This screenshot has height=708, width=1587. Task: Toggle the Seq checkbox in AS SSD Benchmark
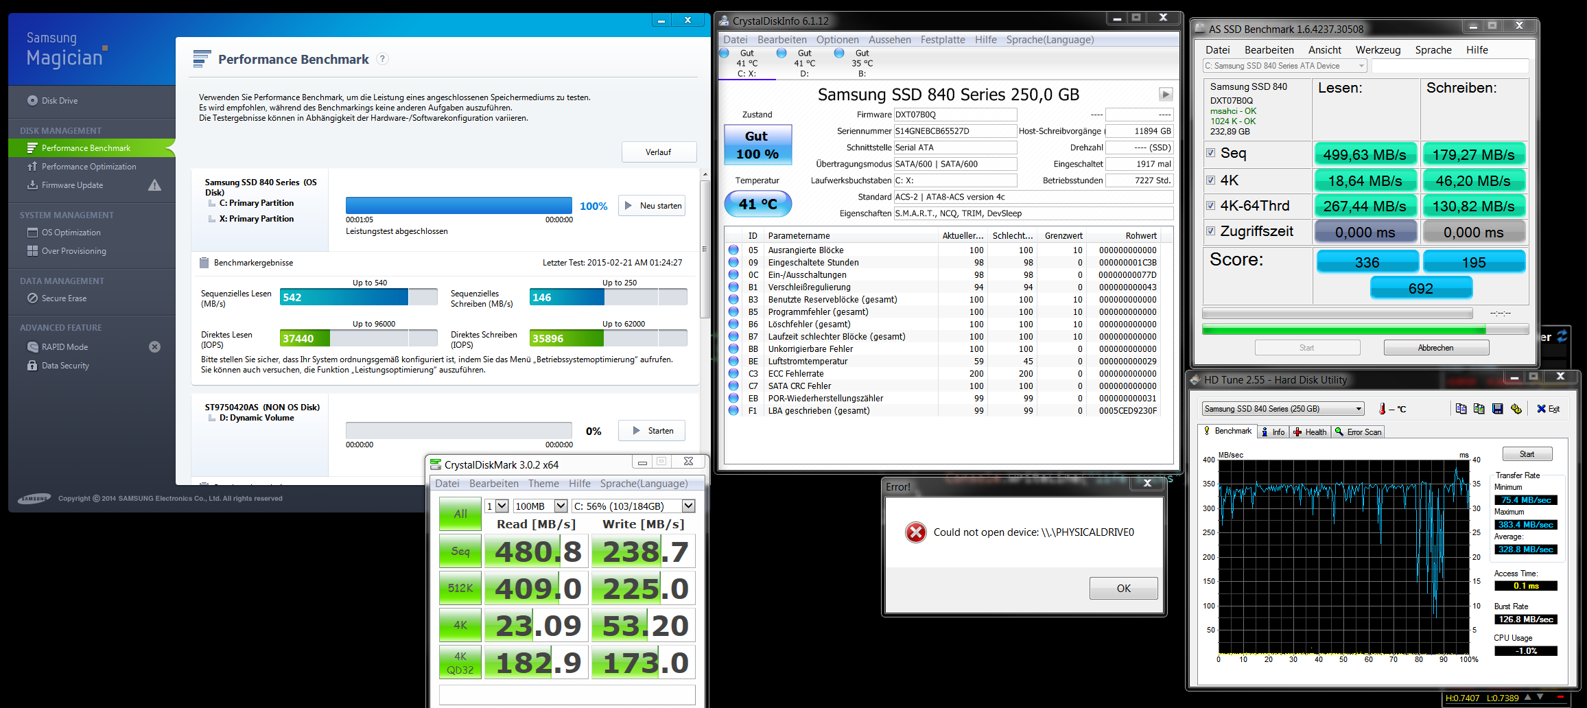(x=1210, y=153)
